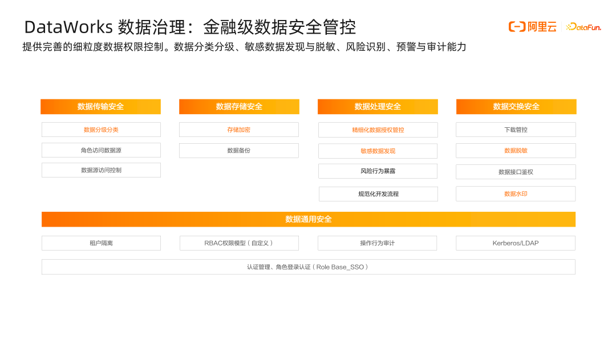This screenshot has width=616, height=347.
Task: Select the 数据处理安全 section header
Action: pos(378,106)
